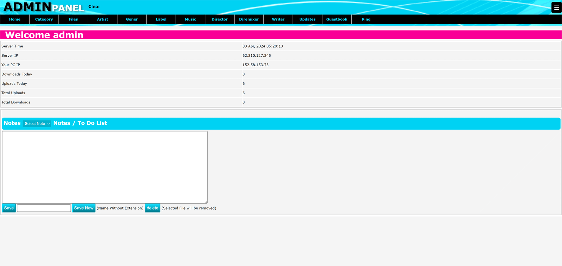Open the Music section
562x266 pixels.
pos(190,19)
